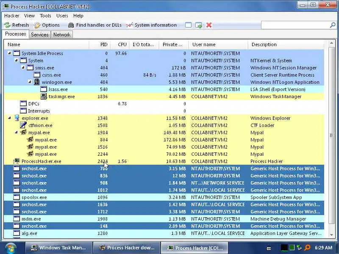Collapse the explorer.exe node
This screenshot has height=254, width=339.
[9, 118]
